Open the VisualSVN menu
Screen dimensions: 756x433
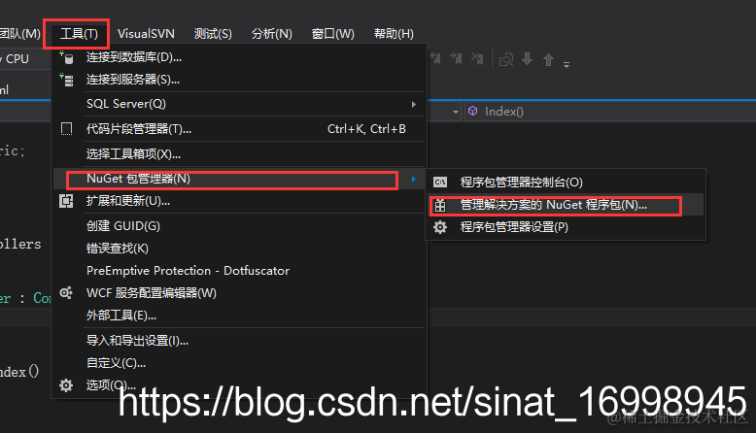point(146,34)
